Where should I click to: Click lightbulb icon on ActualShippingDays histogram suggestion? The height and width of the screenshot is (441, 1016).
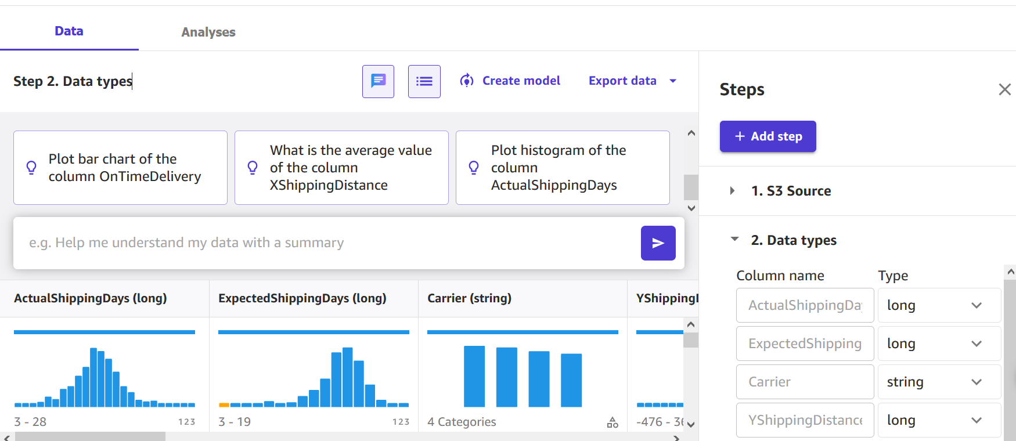474,168
